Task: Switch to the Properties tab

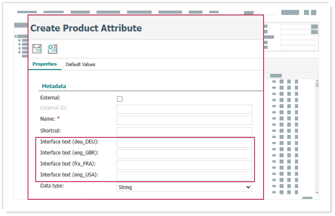Action: 45,64
